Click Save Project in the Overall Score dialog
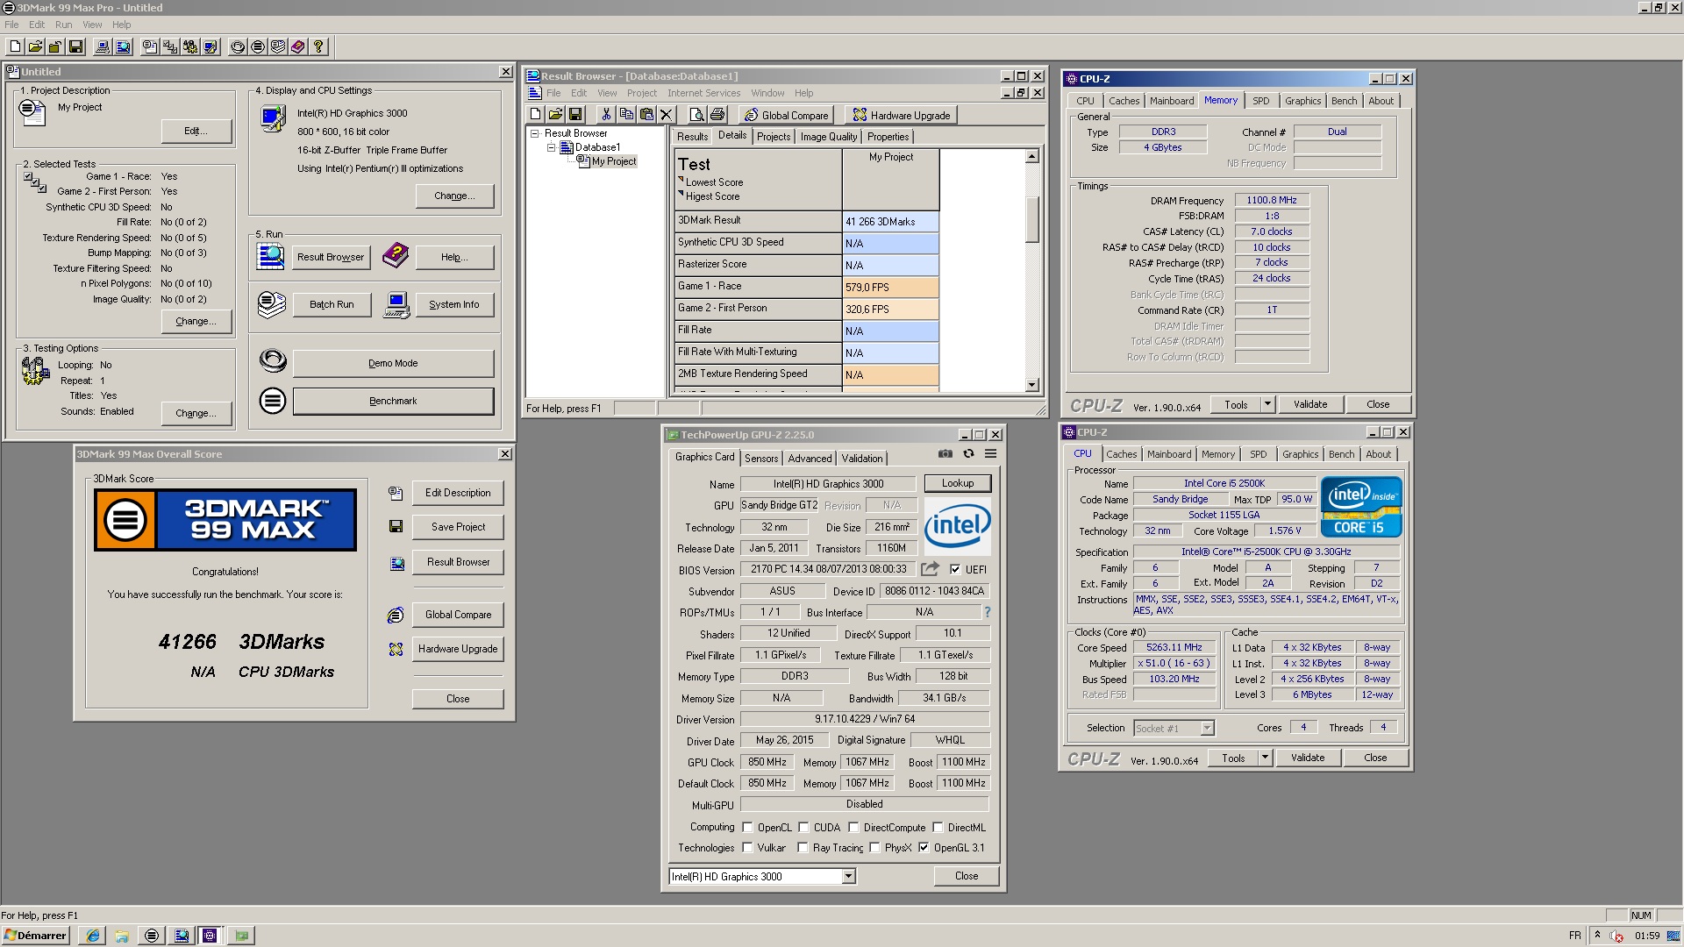Screen dimensions: 1684x947 [x=458, y=527]
